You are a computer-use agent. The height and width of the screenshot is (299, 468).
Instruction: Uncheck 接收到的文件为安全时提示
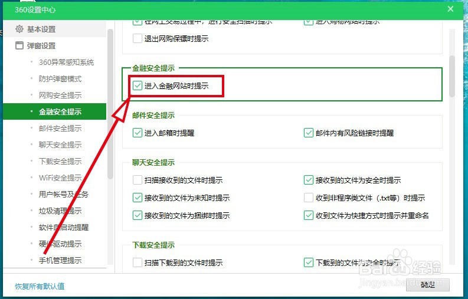[x=308, y=180]
